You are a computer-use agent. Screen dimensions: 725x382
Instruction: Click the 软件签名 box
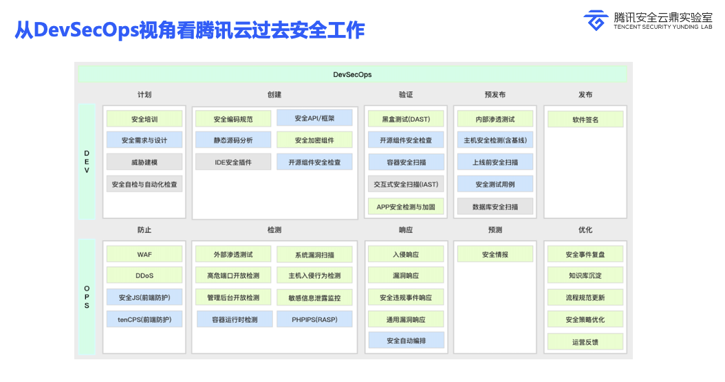tap(585, 119)
